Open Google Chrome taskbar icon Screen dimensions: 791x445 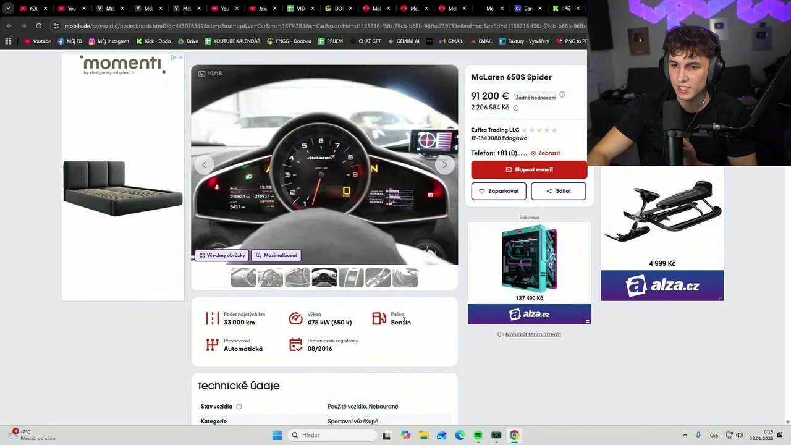pyautogui.click(x=514, y=435)
